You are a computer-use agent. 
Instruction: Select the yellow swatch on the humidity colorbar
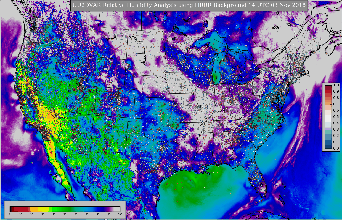(x=44, y=209)
